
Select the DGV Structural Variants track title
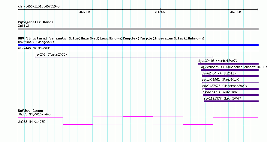[111, 38]
